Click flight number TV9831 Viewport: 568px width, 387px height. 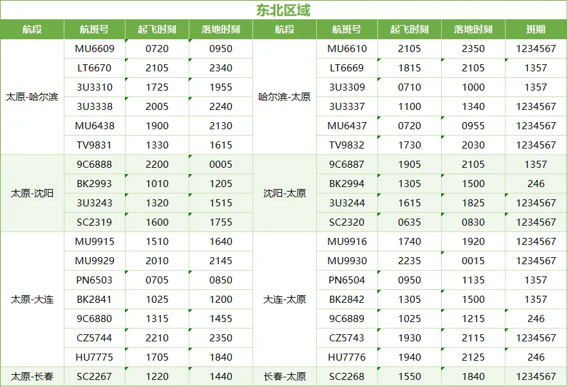pyautogui.click(x=95, y=145)
